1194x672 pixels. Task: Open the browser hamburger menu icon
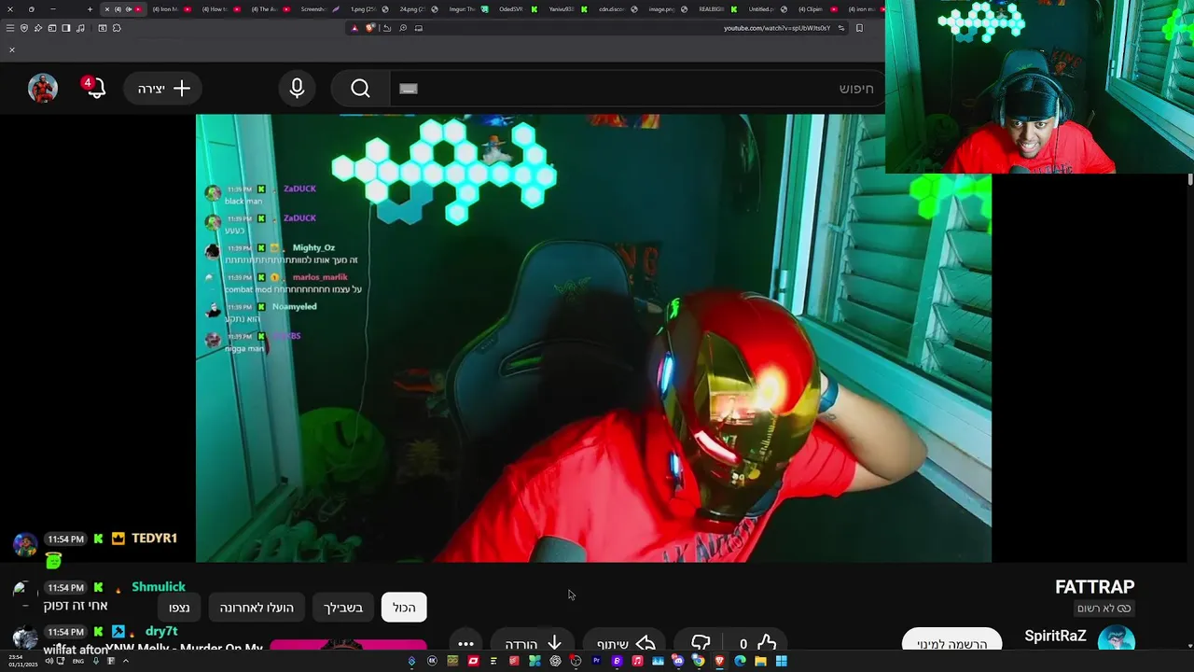point(10,28)
